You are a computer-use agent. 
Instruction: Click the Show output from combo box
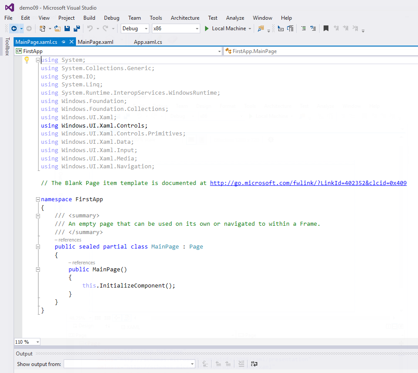(x=129, y=364)
